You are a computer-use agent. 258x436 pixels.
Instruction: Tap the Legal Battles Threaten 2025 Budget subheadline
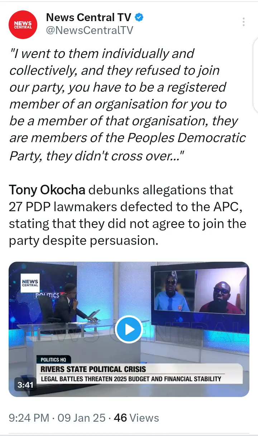[131, 378]
